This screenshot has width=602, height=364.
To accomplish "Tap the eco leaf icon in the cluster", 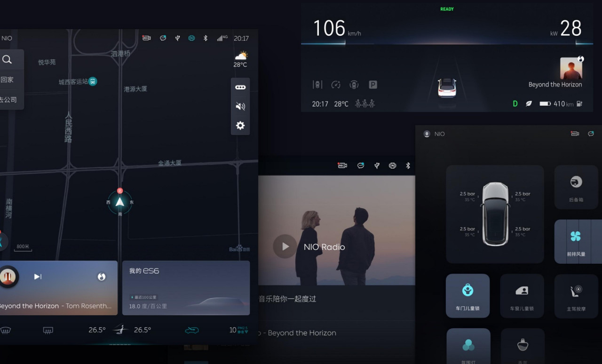I will (529, 103).
